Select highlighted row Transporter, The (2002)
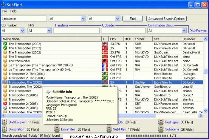This screenshot has width=209, height=139. pos(102,82)
